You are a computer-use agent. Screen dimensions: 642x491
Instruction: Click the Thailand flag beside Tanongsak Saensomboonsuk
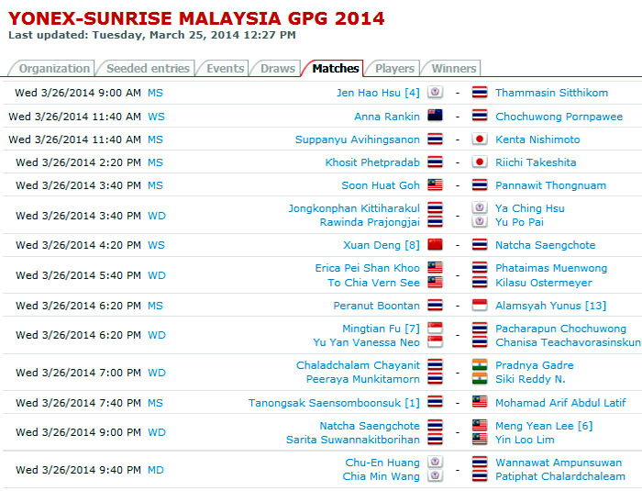coord(435,402)
